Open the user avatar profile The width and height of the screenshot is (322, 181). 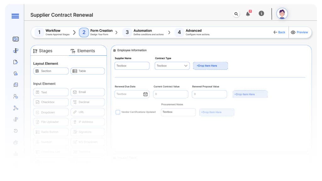[x=282, y=14]
